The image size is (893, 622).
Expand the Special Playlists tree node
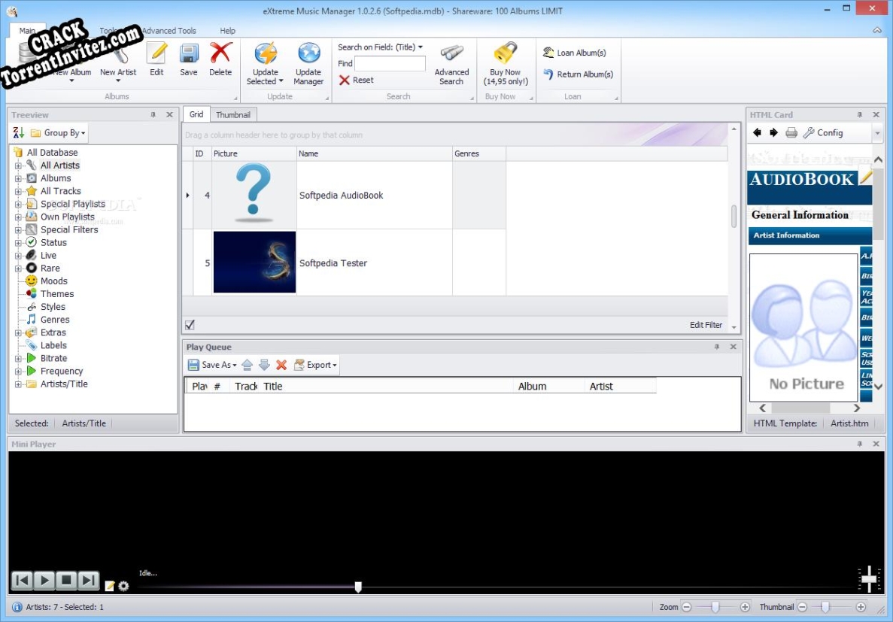pyautogui.click(x=17, y=204)
